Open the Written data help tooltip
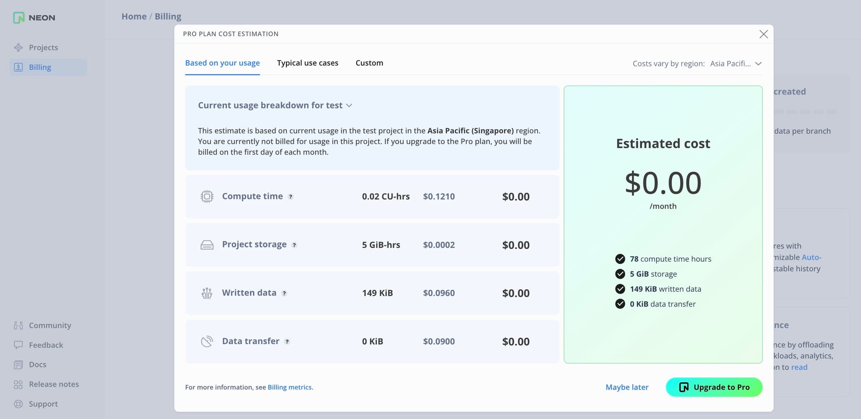 pos(285,294)
